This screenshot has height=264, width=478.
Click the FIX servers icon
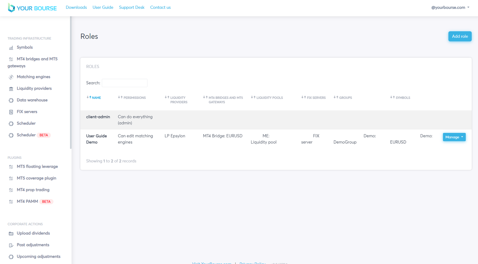(11, 112)
